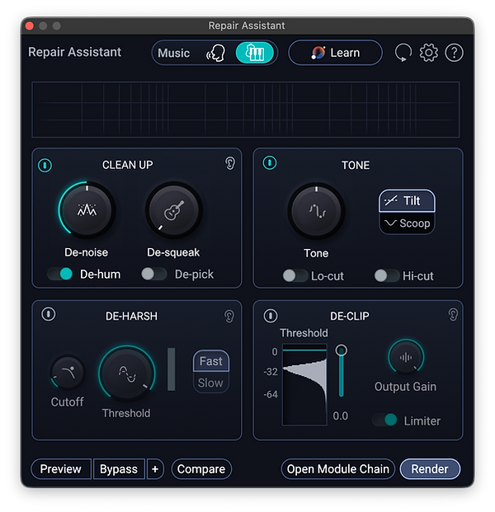Click the Learn button
This screenshot has width=495, height=512.
(335, 53)
